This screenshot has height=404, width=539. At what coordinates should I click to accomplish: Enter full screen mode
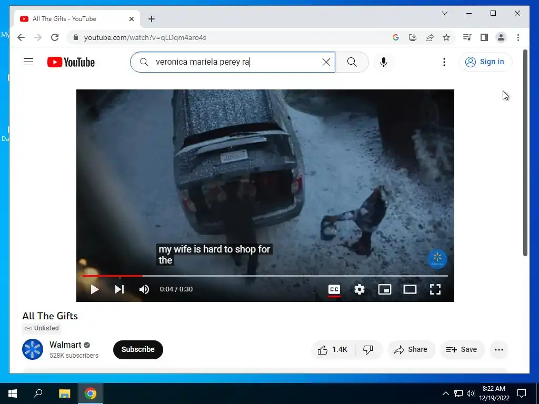coord(435,289)
